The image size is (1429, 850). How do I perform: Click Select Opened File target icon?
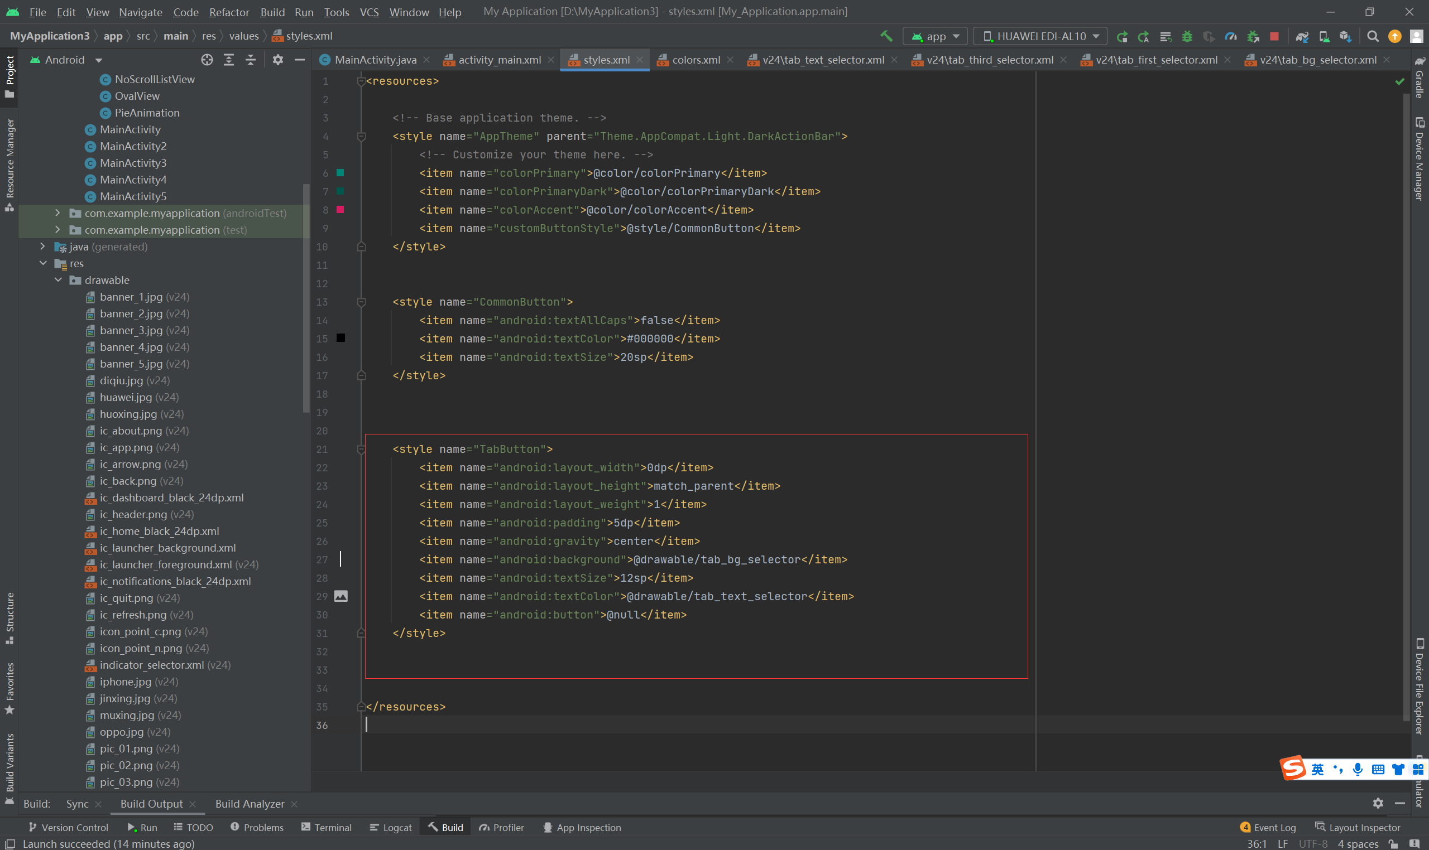[x=207, y=60]
